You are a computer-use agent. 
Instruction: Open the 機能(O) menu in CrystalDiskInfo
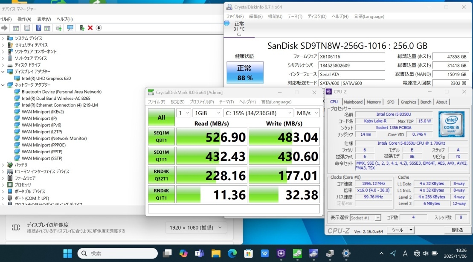tap(275, 16)
